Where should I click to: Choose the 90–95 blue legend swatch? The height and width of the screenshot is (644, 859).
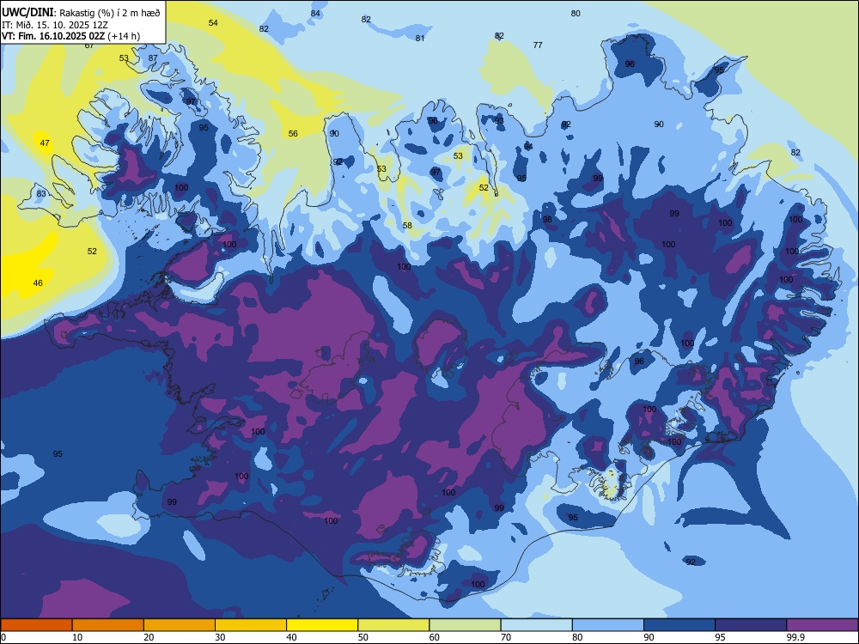679,625
